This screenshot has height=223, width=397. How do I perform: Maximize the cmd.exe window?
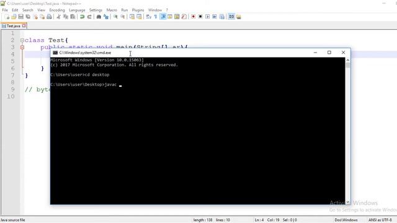329,52
